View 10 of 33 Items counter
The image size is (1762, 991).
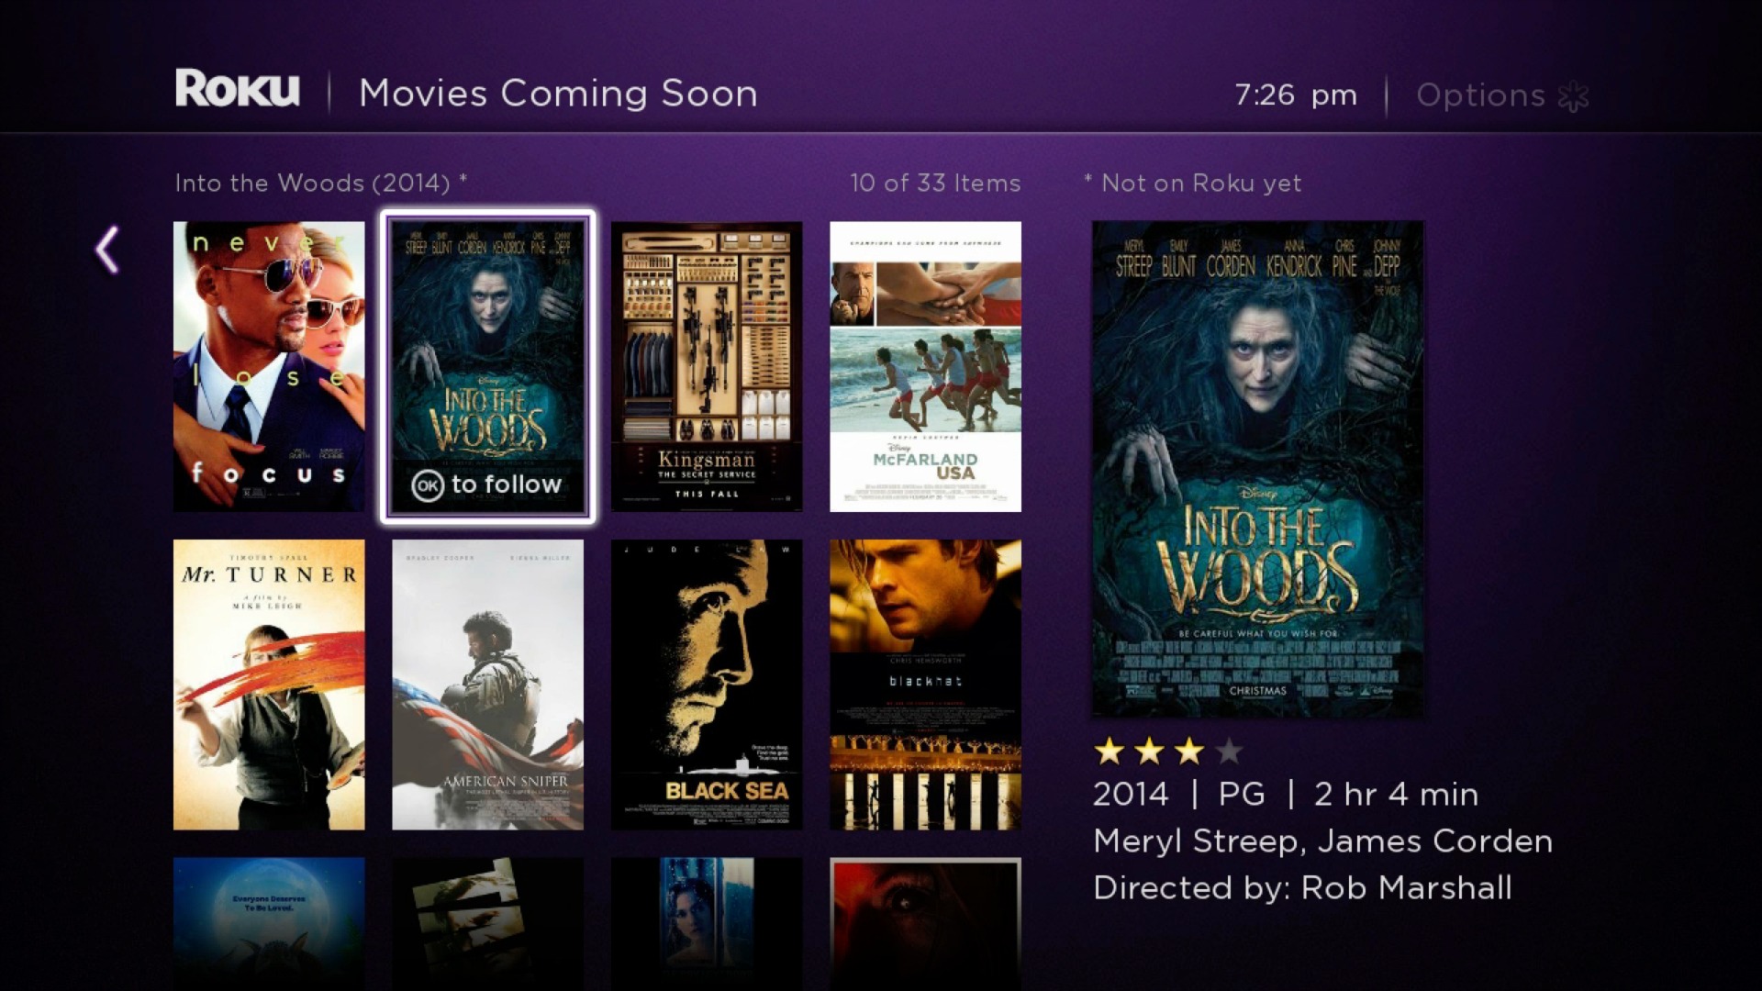[939, 183]
